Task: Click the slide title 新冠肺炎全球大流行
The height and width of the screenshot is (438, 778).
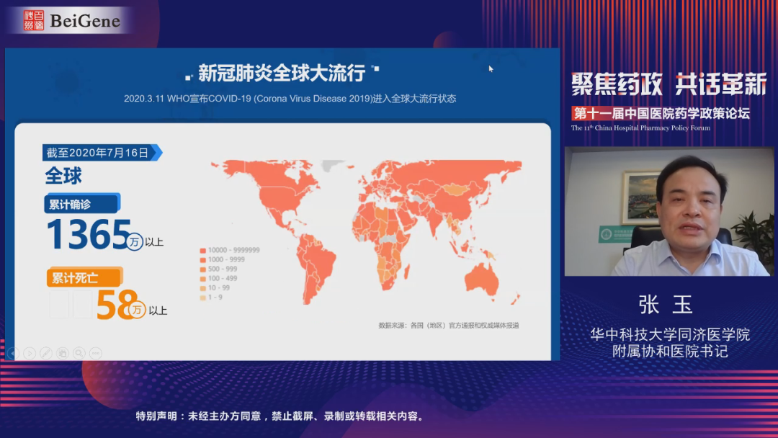Action: [x=282, y=73]
